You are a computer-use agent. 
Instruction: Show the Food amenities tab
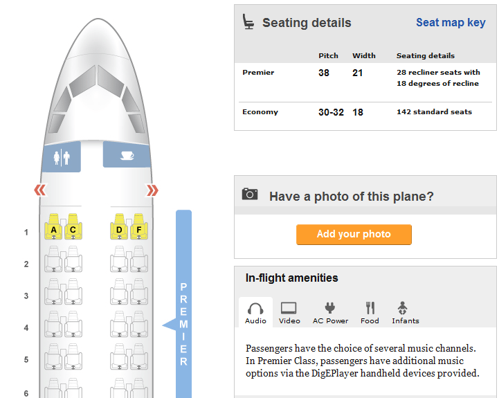(x=370, y=313)
